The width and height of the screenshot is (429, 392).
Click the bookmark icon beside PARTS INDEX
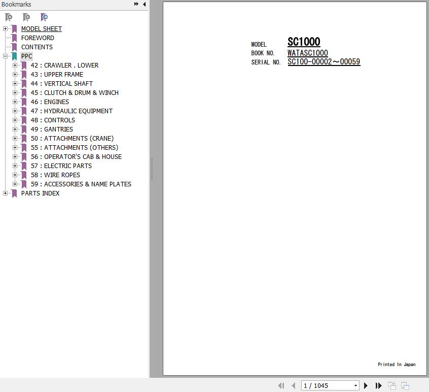14,193
